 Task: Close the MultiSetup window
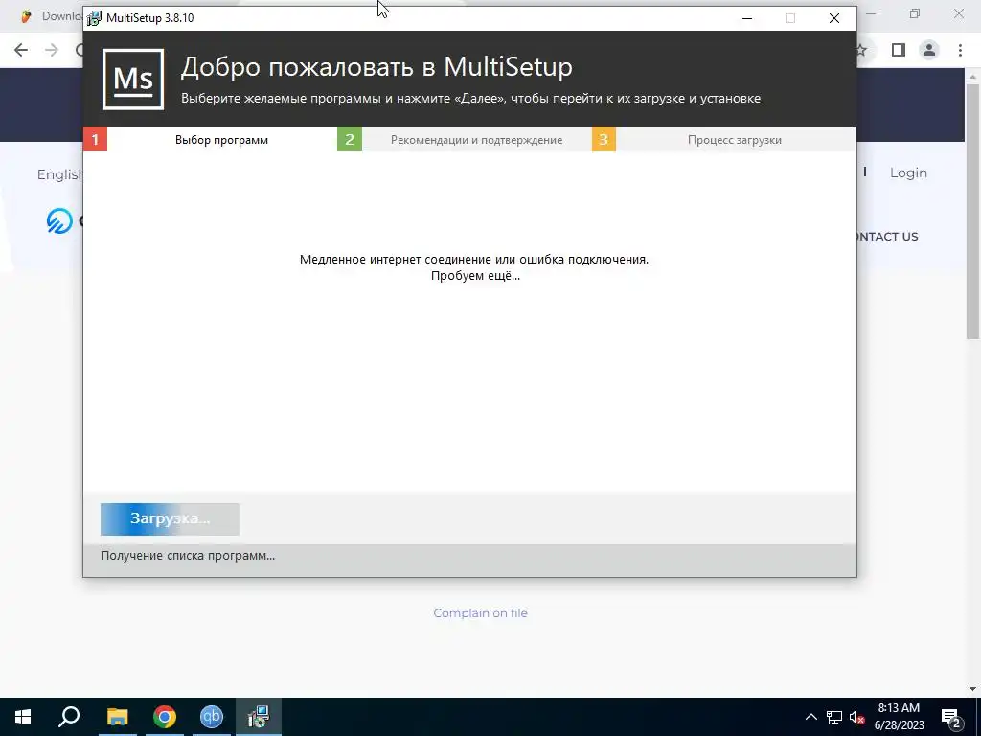[x=834, y=18]
